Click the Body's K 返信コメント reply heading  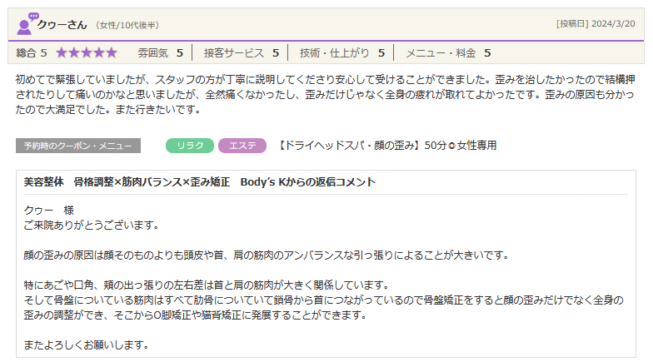click(x=200, y=181)
